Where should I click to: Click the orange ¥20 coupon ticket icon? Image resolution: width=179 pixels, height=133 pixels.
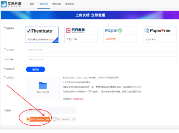tap(28, 119)
